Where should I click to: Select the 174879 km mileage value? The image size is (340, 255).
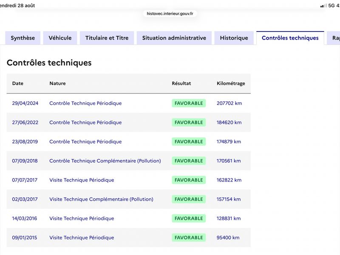(x=229, y=142)
